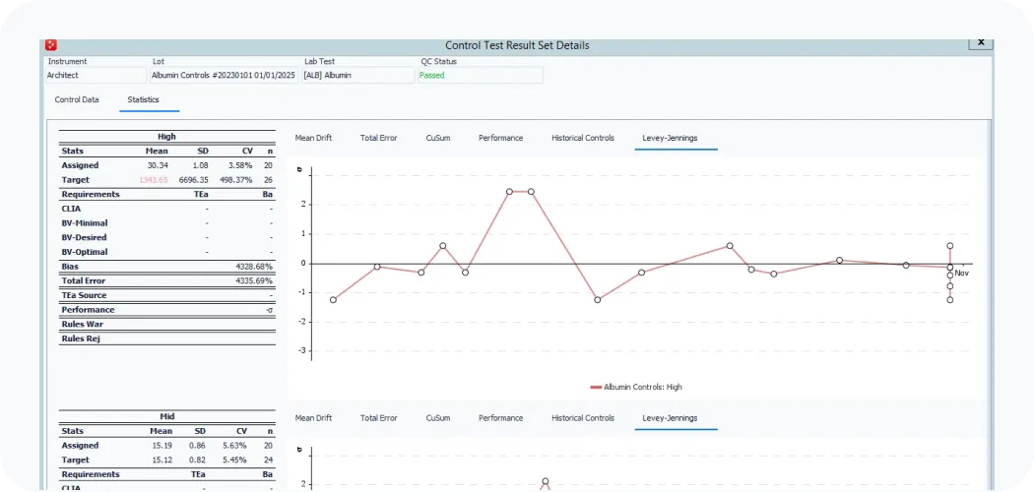Open CuSum tab in Mid chart
Screen dimensions: 1034x492
click(x=438, y=418)
